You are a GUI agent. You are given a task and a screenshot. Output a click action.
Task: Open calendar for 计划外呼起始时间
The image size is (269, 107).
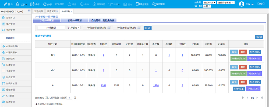coord(109,28)
